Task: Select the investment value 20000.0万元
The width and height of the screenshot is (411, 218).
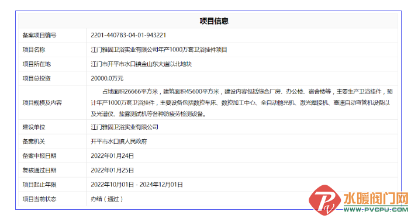Action: coord(107,78)
